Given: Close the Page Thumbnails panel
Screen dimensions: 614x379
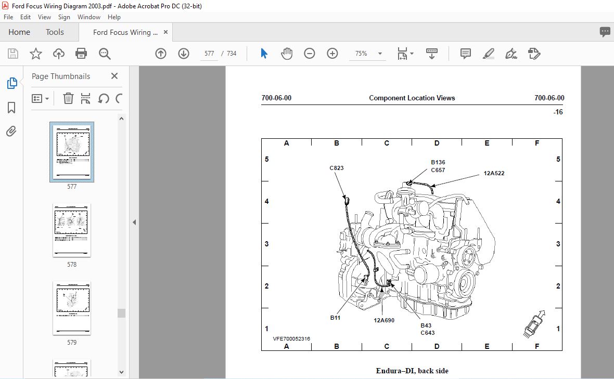Looking at the screenshot, I should click(x=114, y=76).
